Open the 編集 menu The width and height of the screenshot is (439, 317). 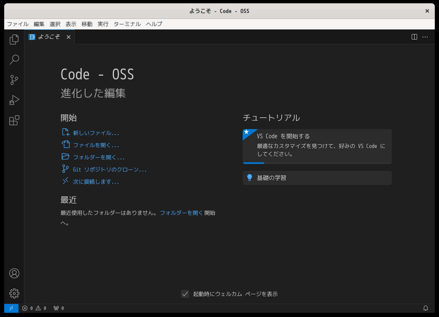pyautogui.click(x=39, y=24)
